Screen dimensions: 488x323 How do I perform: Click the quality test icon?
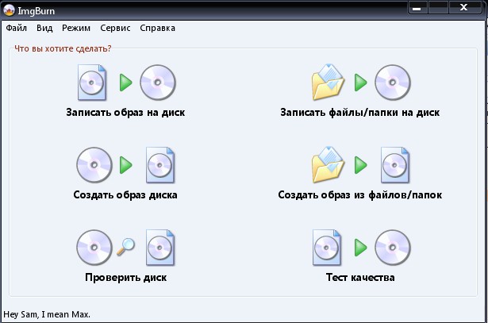(x=362, y=248)
